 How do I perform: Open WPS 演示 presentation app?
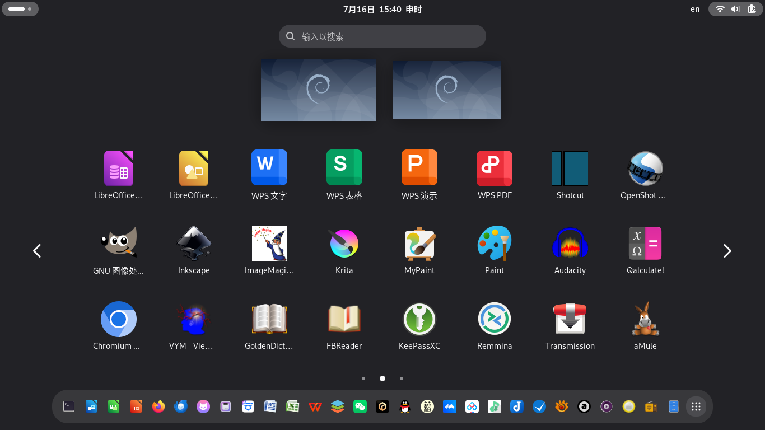click(419, 168)
